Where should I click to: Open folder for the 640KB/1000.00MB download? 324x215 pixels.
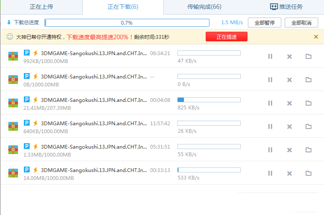tap(308, 126)
